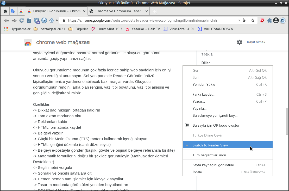The image size is (289, 191).
Task: Select Yayınla... in the context menu
Action: coord(228,108)
